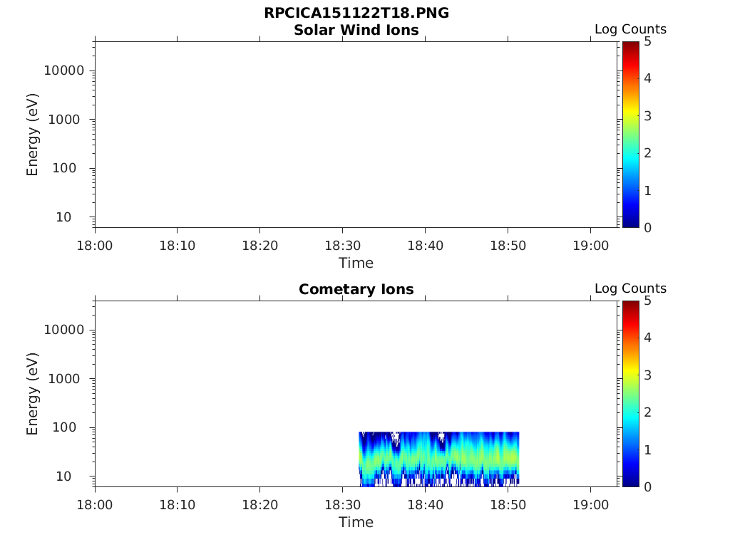
Task: Click the 18:10 tick label of Solar Wind plot
Action: click(x=178, y=246)
